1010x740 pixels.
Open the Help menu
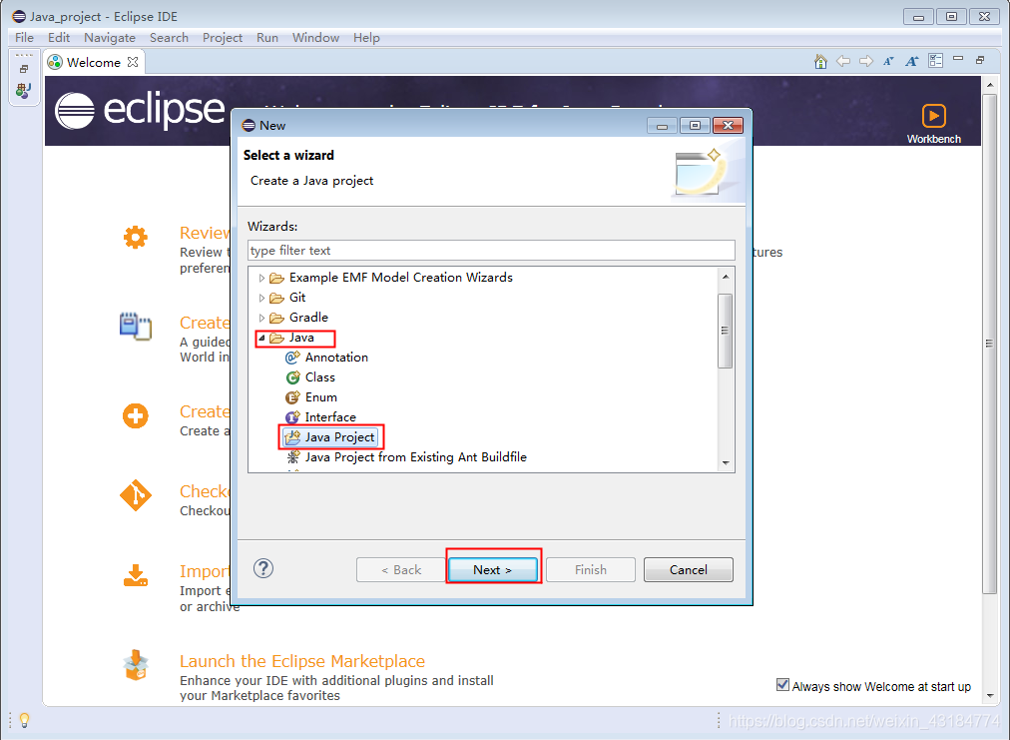click(366, 37)
